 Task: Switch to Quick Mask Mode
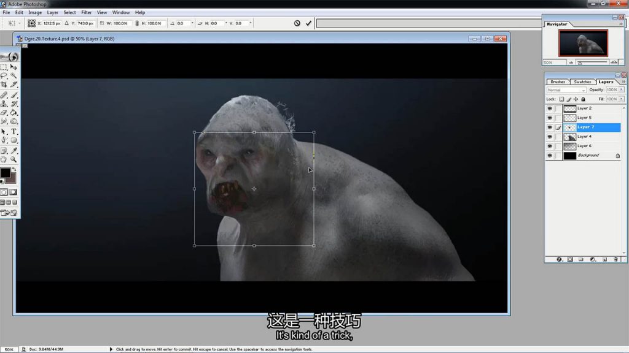14,192
